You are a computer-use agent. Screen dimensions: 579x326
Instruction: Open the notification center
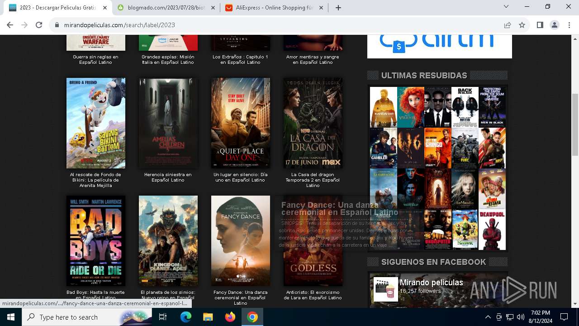[x=564, y=317]
